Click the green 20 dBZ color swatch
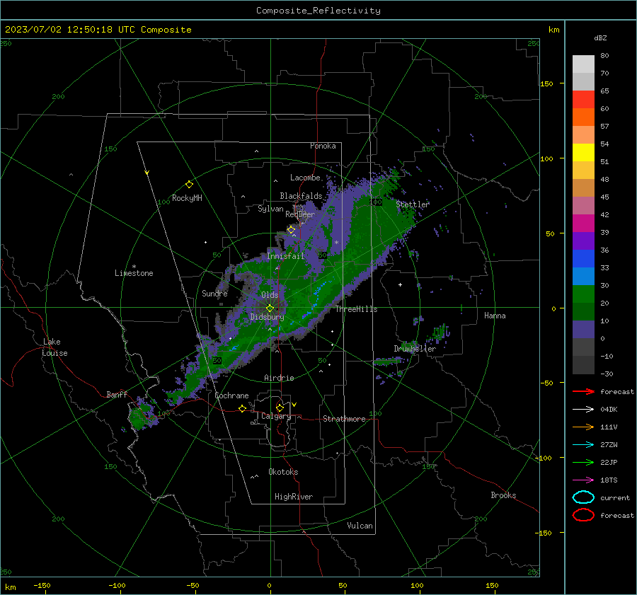Viewport: 637px width, 595px height. click(x=583, y=294)
